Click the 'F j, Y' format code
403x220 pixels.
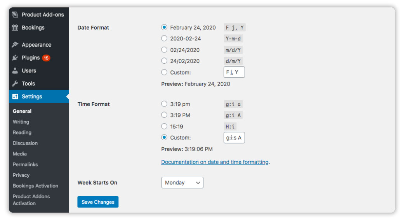(235, 28)
